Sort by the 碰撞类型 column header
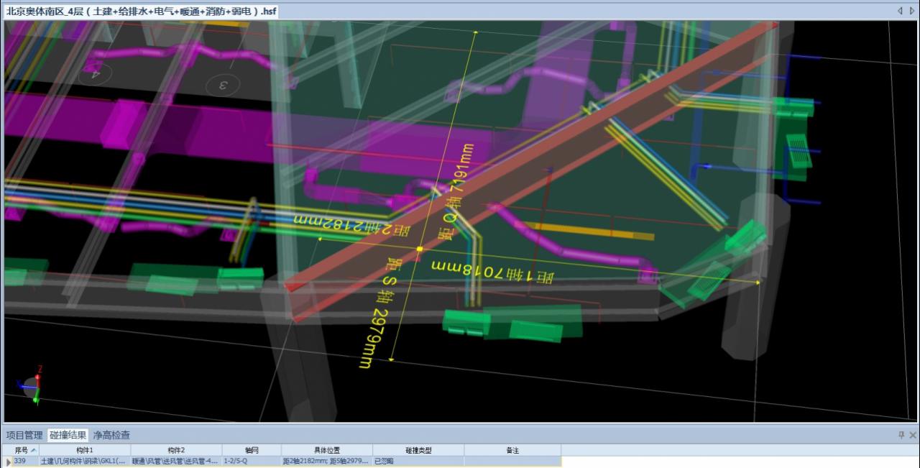Image resolution: width=920 pixels, height=468 pixels. click(418, 450)
